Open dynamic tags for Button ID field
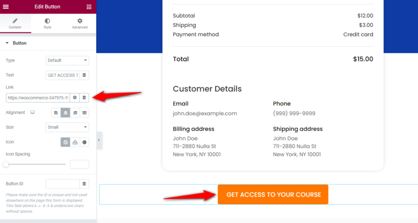 pos(84,183)
